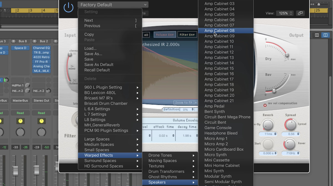The width and height of the screenshot is (333, 186).
Task: Click the Zoom to fit button
Action: [183, 102]
